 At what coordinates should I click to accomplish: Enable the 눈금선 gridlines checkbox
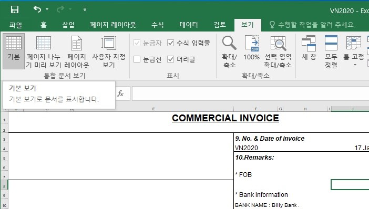pyautogui.click(x=137, y=59)
